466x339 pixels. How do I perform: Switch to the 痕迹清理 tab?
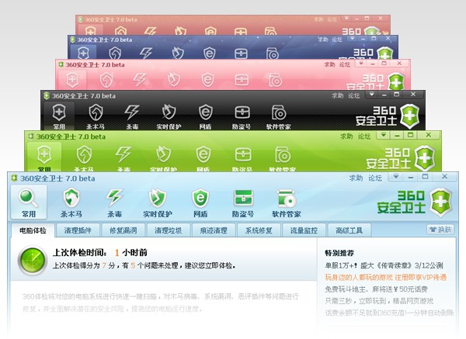click(214, 230)
